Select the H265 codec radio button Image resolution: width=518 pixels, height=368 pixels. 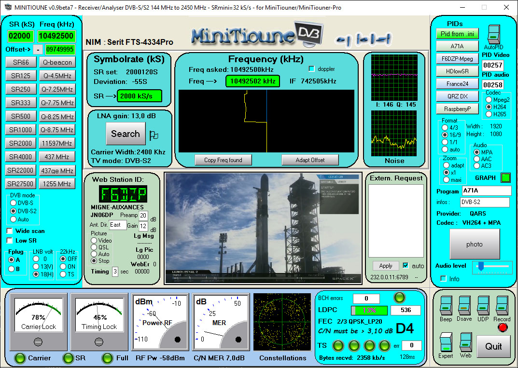[489, 114]
